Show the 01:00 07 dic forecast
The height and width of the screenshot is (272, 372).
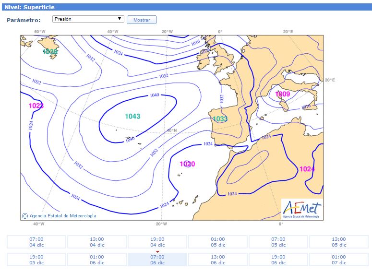[339, 260]
